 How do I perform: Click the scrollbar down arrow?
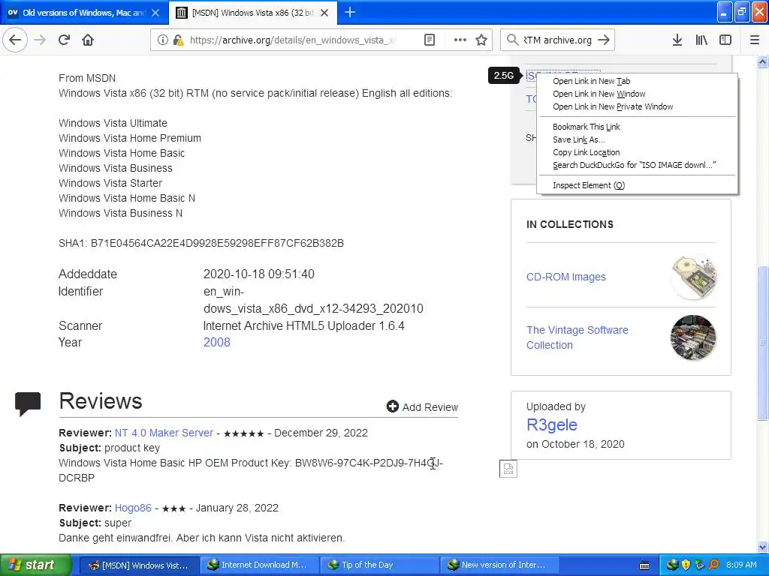click(762, 547)
